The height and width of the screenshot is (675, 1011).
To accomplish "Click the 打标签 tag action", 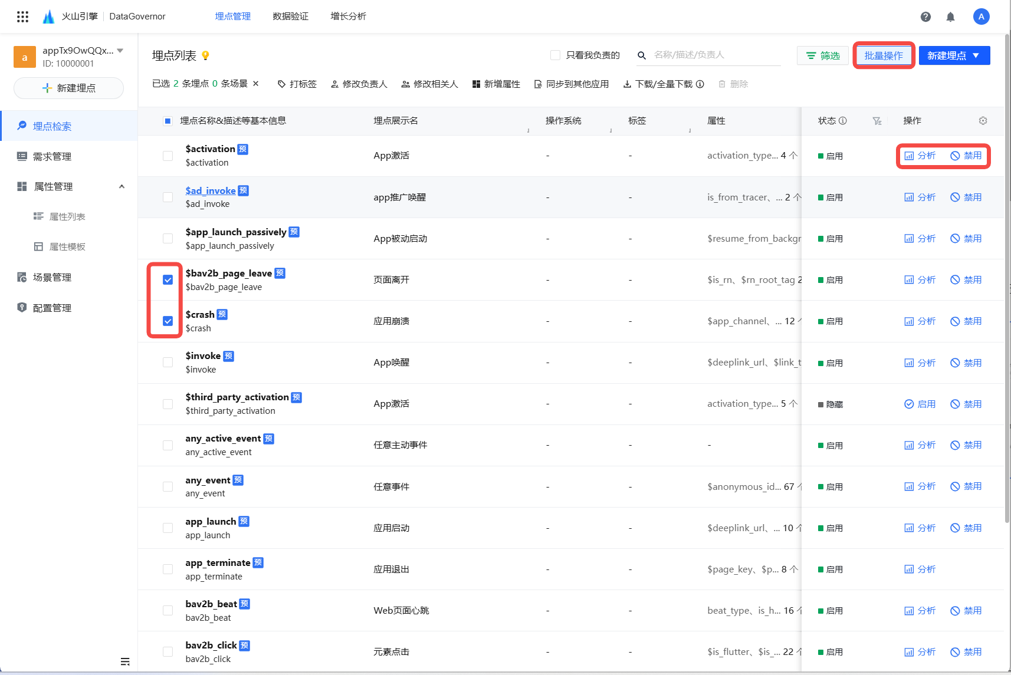I will click(297, 84).
